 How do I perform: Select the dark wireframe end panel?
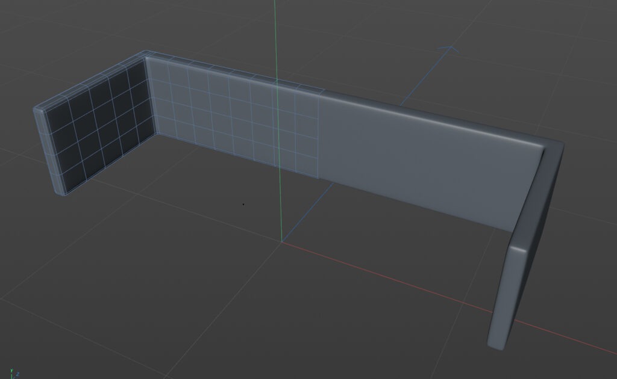coord(99,126)
